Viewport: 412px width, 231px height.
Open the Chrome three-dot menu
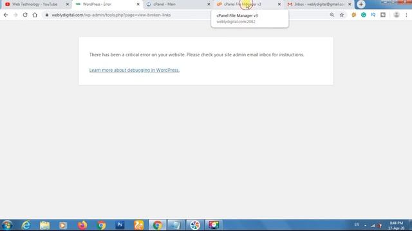point(406,15)
